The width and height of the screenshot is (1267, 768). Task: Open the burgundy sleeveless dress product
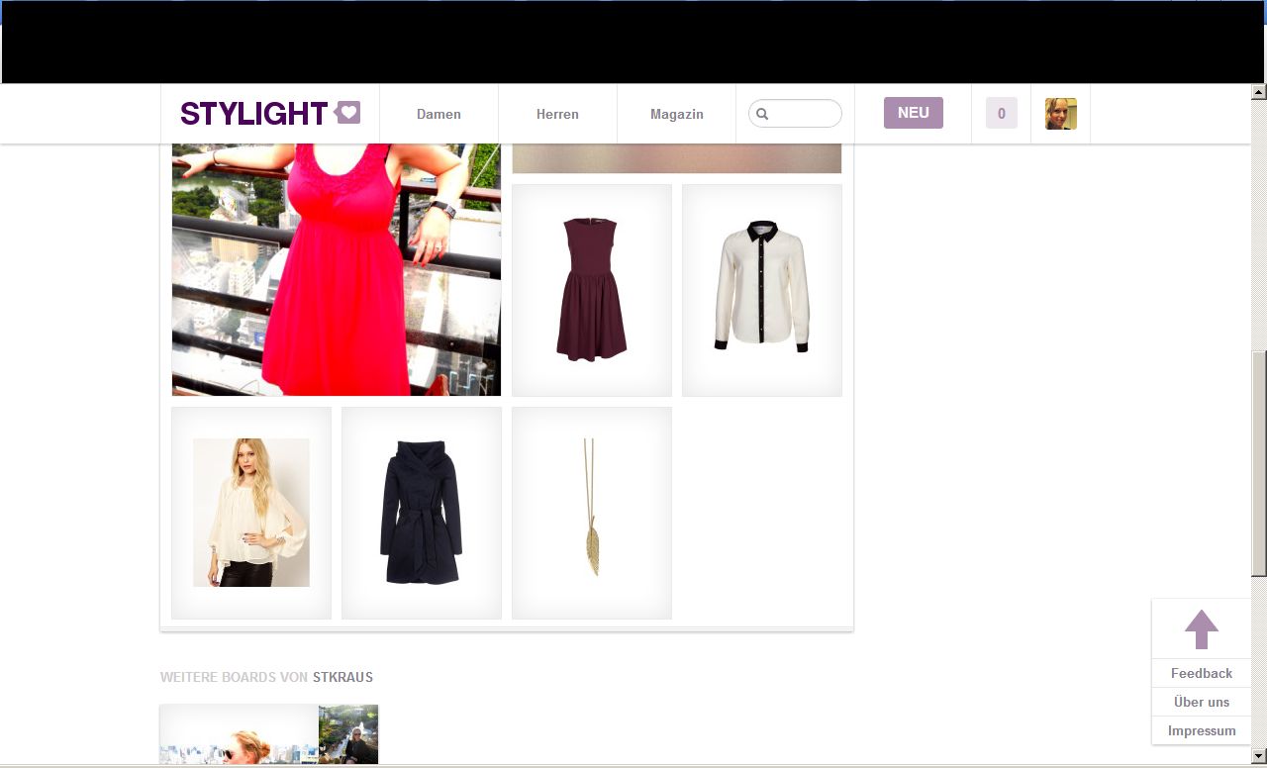pos(592,290)
